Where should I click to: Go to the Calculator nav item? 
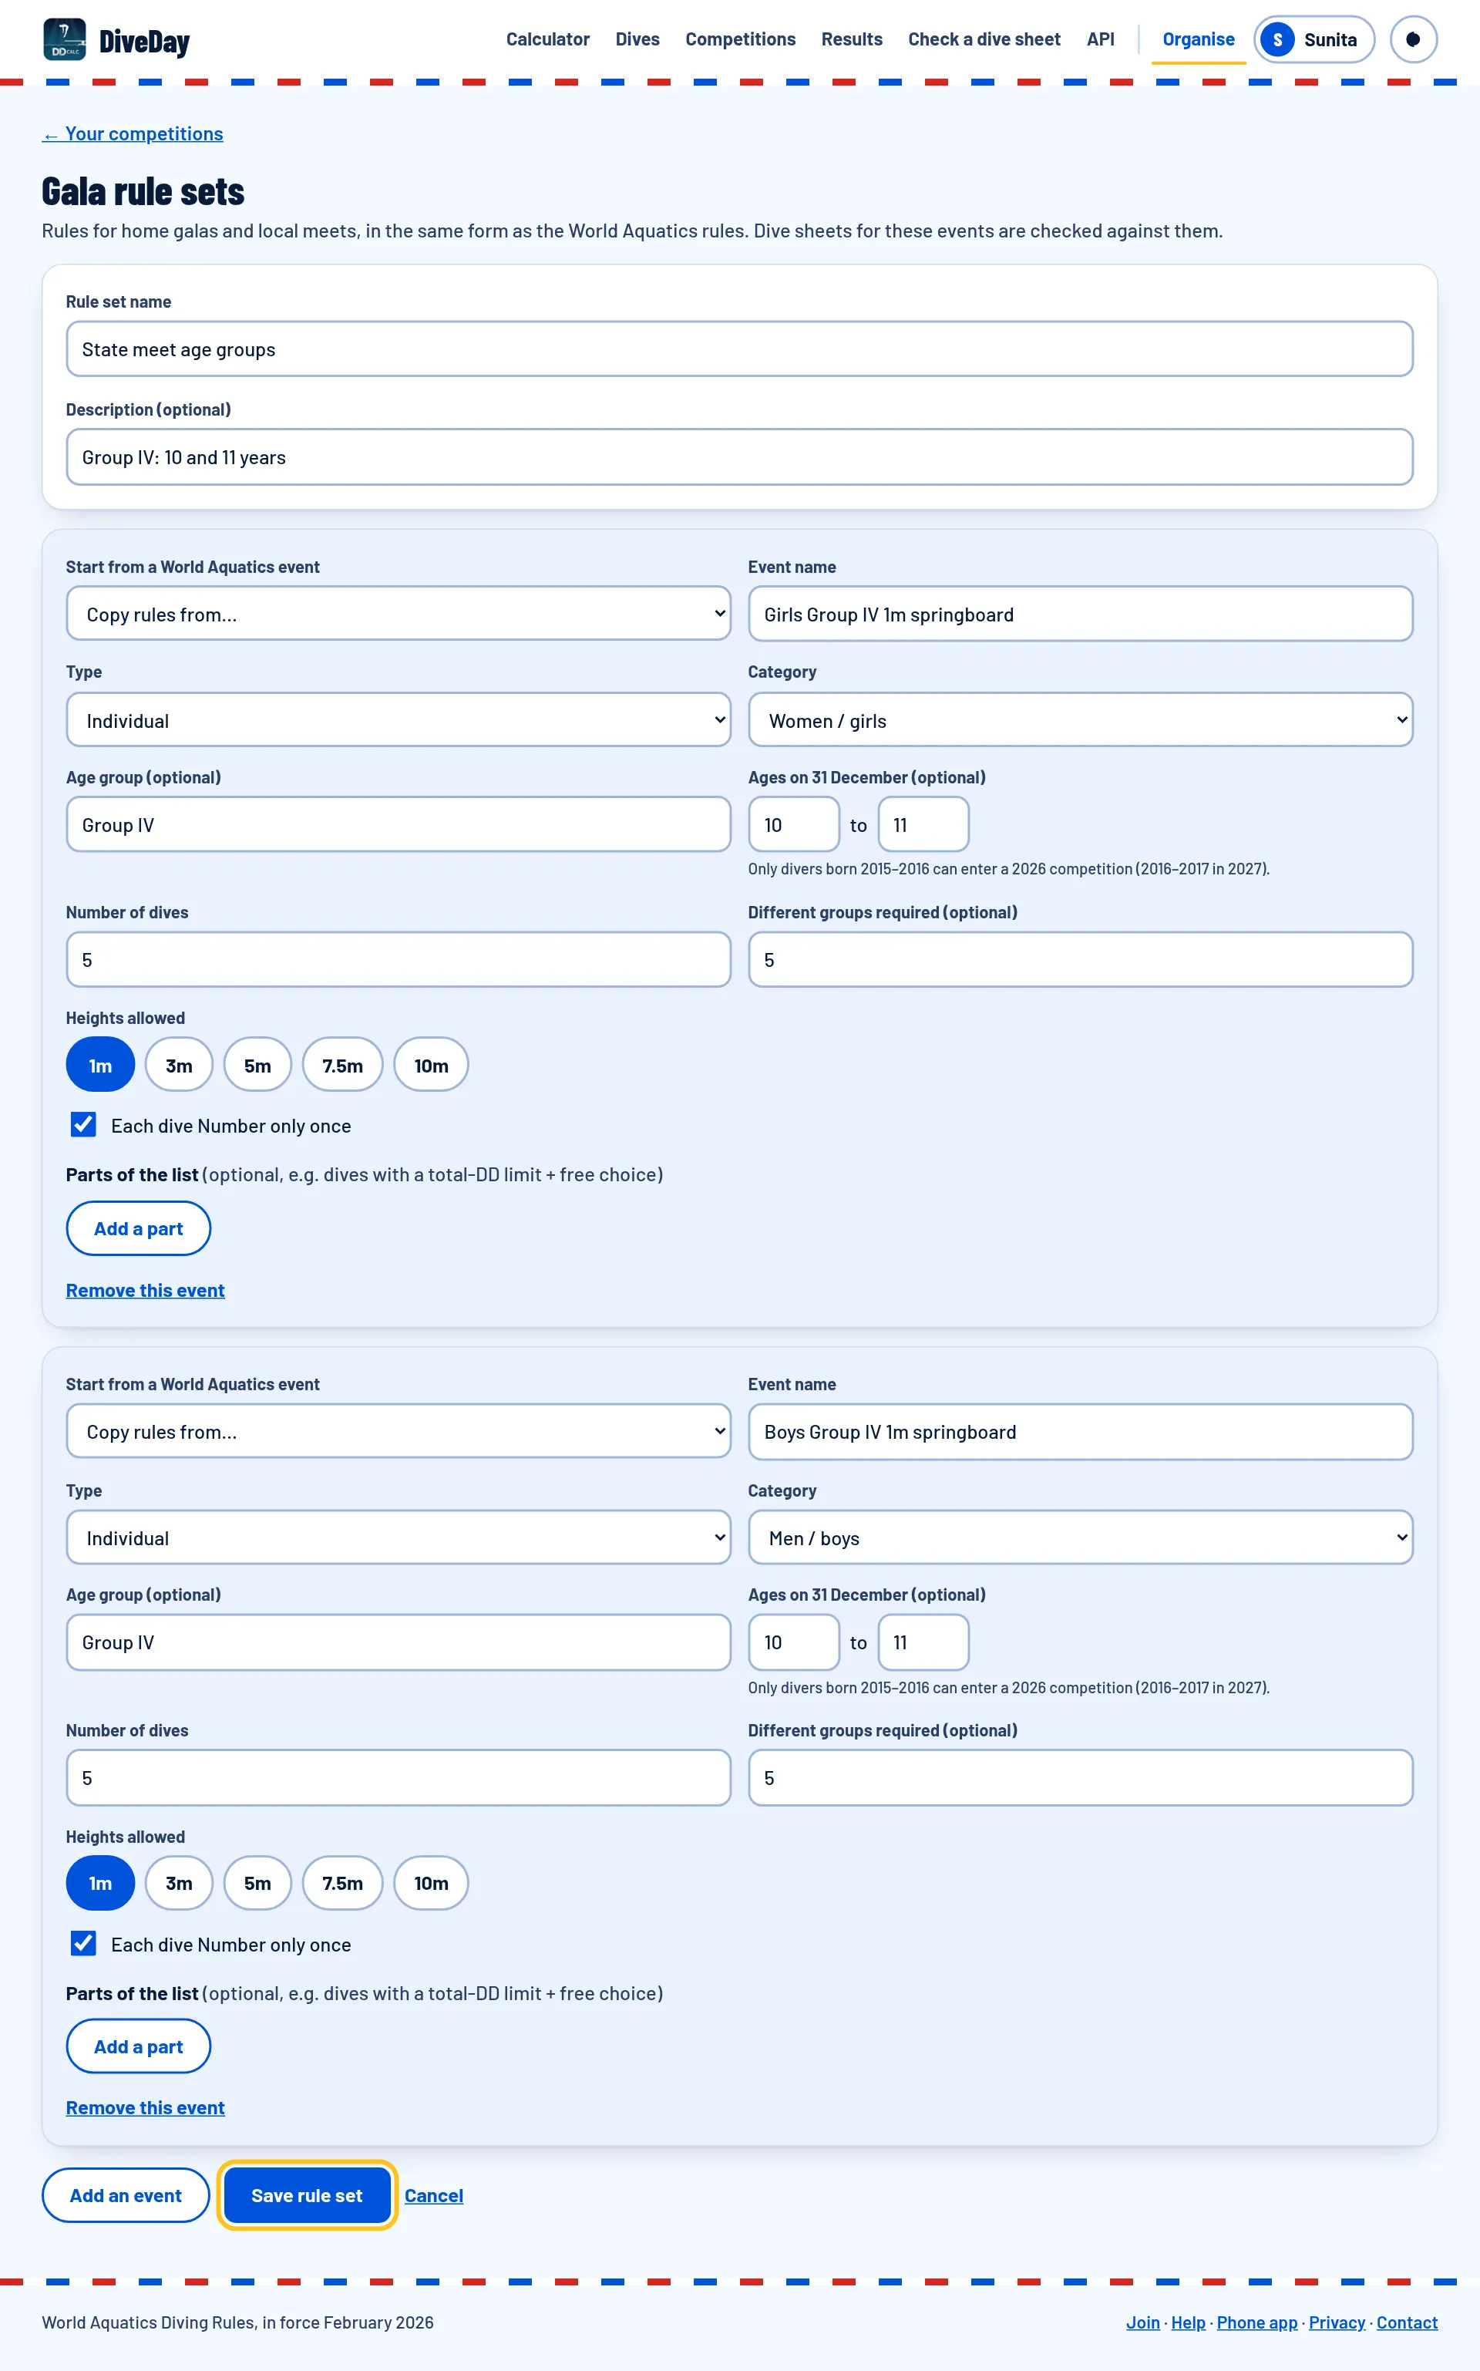tap(547, 39)
